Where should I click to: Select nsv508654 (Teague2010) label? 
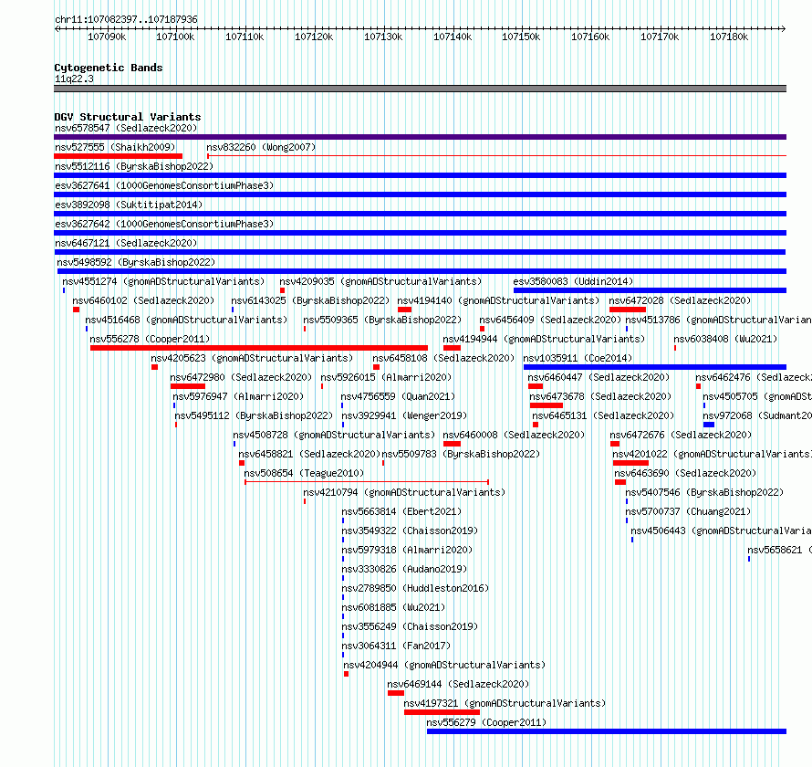(x=304, y=473)
